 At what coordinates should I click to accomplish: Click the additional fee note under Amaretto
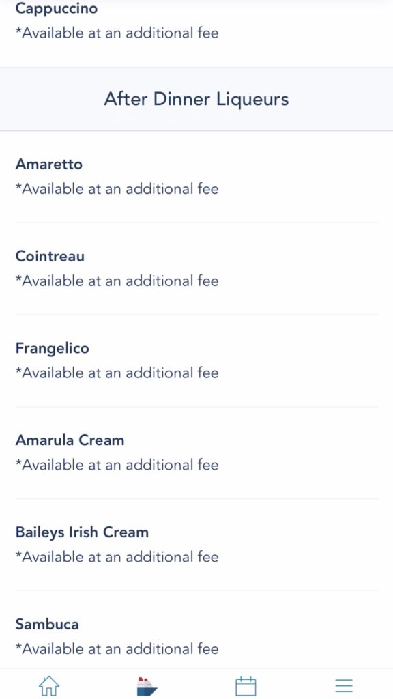(117, 188)
